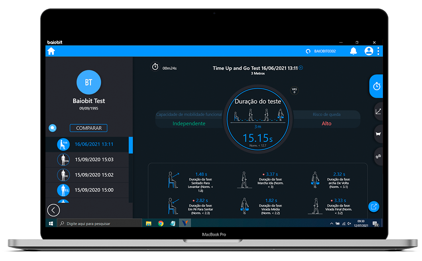This screenshot has width=422, height=261.
Task: Click the TUG icon of the 16/06/2021 test
Action: click(63, 145)
